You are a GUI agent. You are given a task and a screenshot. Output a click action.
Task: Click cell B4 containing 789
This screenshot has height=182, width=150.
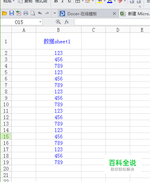pyautogui.click(x=59, y=66)
